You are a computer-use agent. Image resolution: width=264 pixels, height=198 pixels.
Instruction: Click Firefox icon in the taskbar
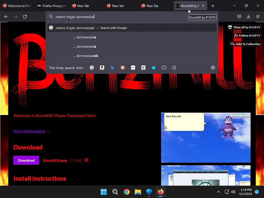pos(161,192)
